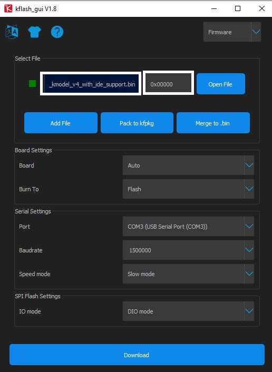Viewport: 272px width, 372px height.
Task: Open the IO mode DIO dropdown
Action: [188, 311]
